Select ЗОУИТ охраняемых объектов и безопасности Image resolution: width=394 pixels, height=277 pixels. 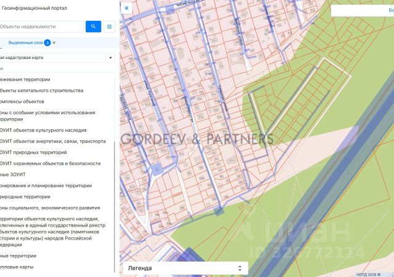pos(50,163)
